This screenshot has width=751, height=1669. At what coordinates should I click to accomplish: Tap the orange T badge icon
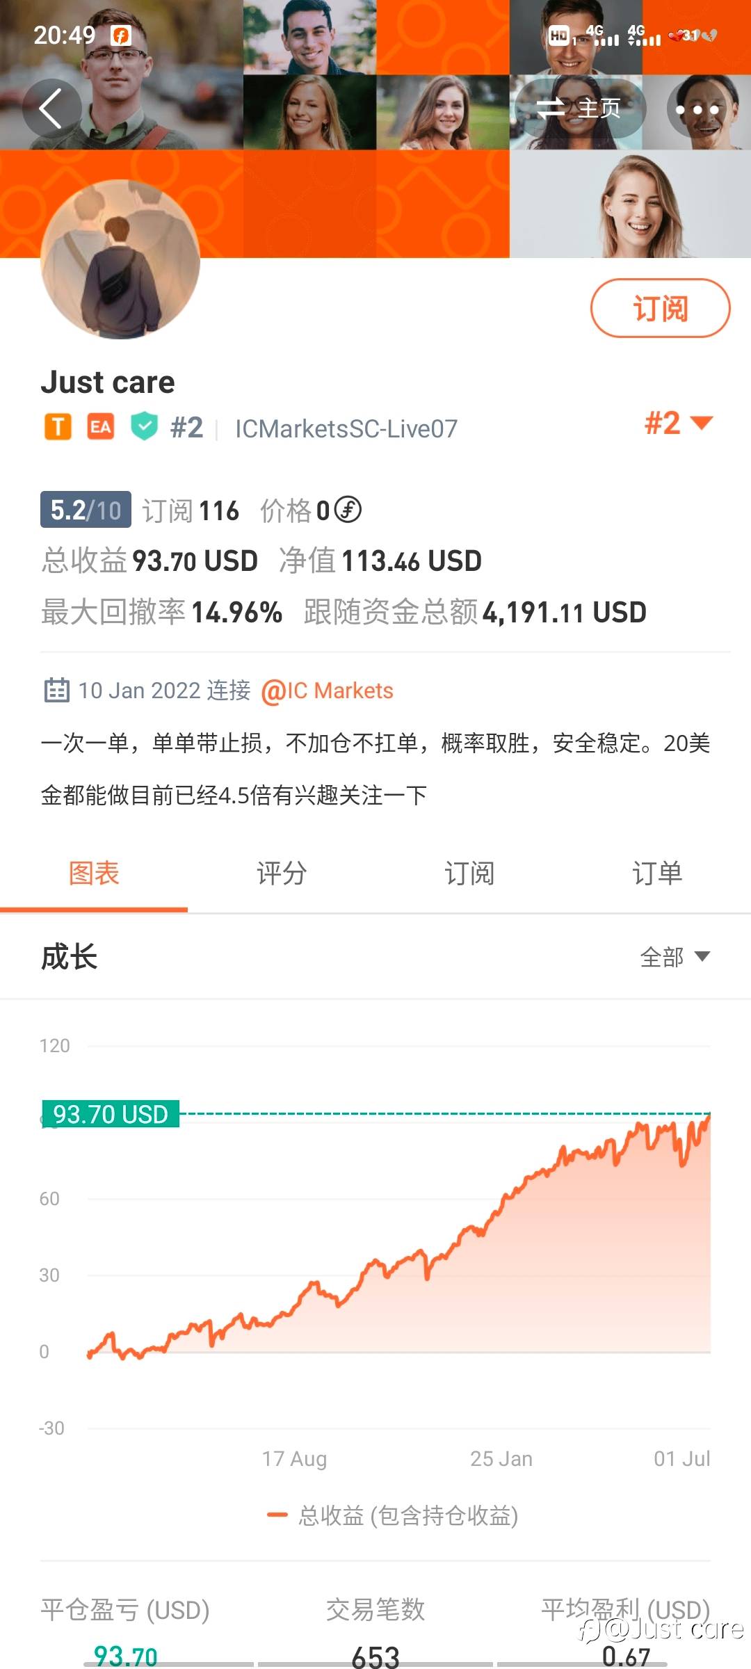[58, 427]
